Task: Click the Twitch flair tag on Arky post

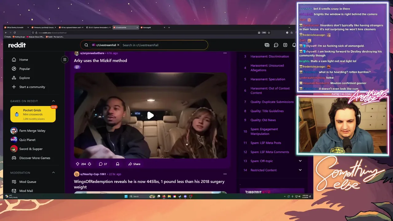Action: click(x=77, y=67)
